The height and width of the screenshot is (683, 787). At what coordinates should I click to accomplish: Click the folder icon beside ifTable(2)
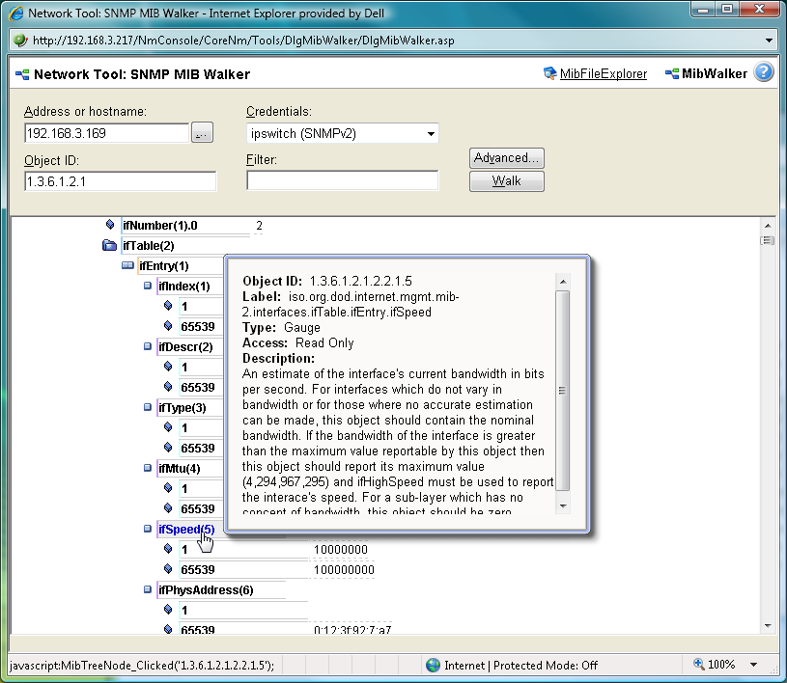click(x=109, y=245)
